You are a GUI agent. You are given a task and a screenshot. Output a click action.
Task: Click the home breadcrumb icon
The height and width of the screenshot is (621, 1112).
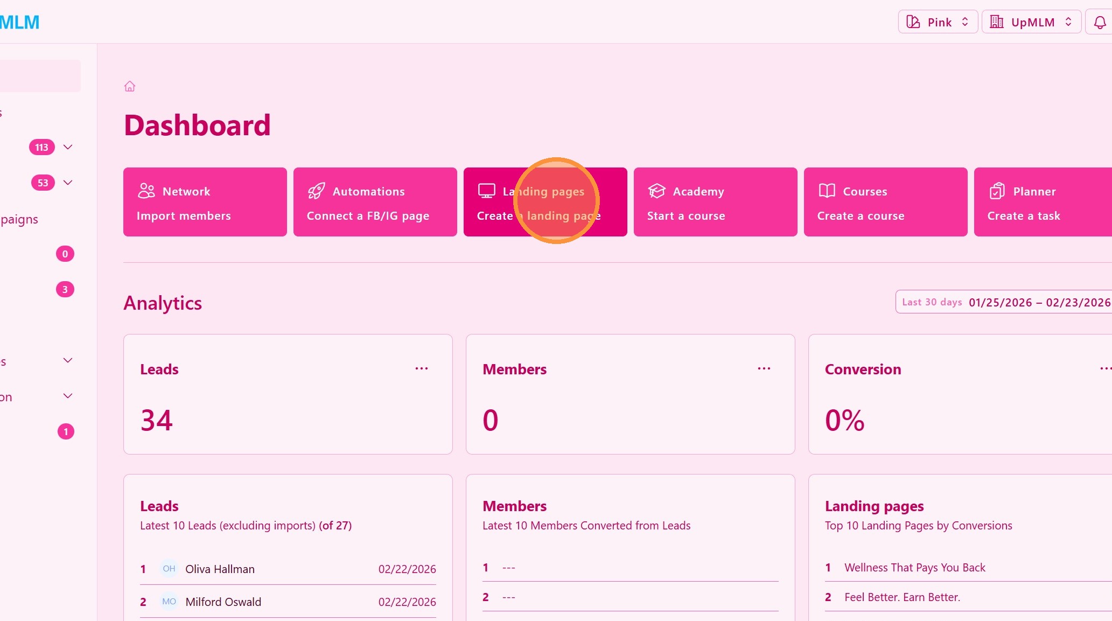(130, 86)
